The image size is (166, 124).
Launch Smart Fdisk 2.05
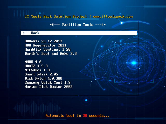pos(41,74)
